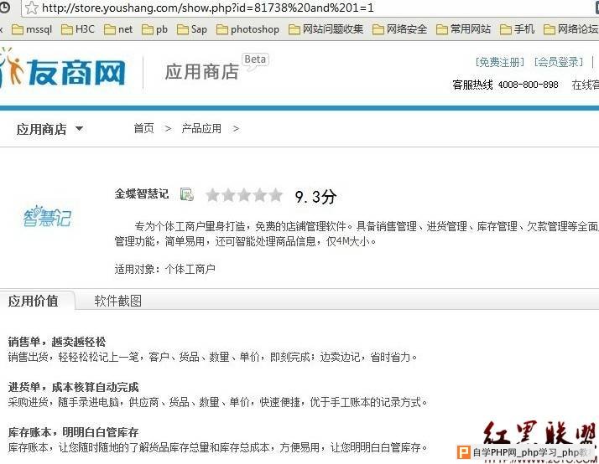Screen dimensions: 599x464
Task: Click the 销售单，越卖越轻松 heading
Action: pos(57,342)
